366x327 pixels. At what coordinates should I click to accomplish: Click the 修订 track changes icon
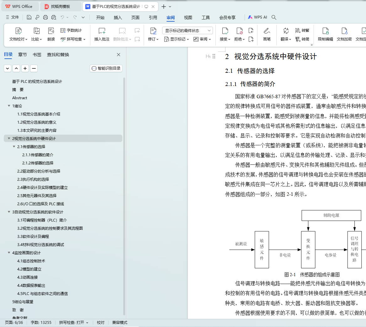pos(153,31)
